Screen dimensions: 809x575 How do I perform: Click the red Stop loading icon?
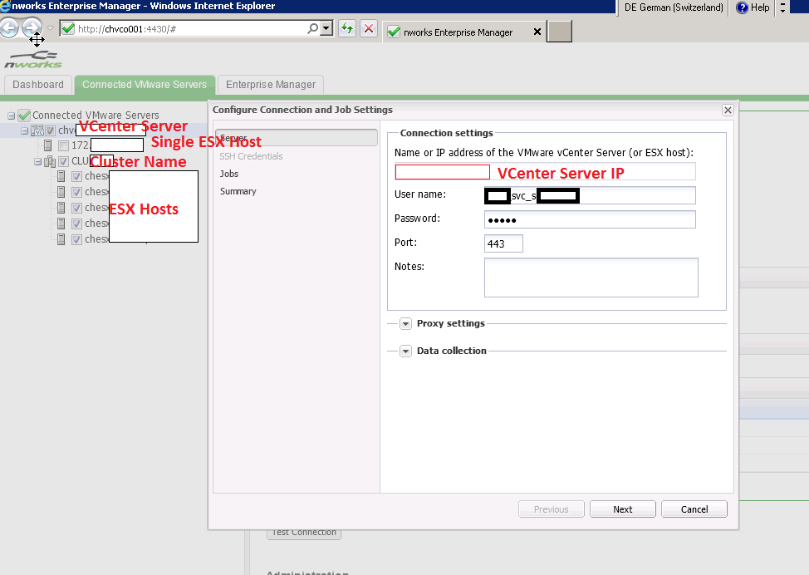(x=369, y=28)
